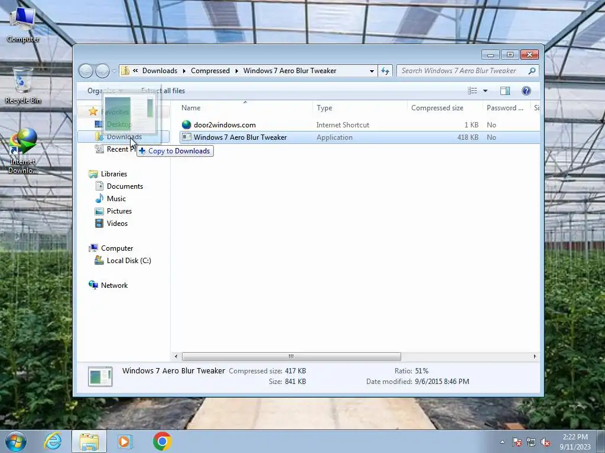Select the door2windows.com file row
The height and width of the screenshot is (453, 605).
[360, 125]
